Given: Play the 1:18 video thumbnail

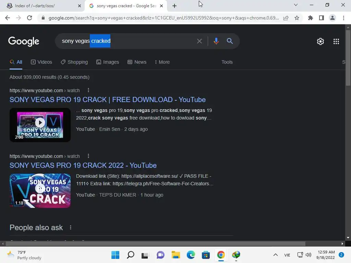Looking at the screenshot, I should [x=40, y=191].
